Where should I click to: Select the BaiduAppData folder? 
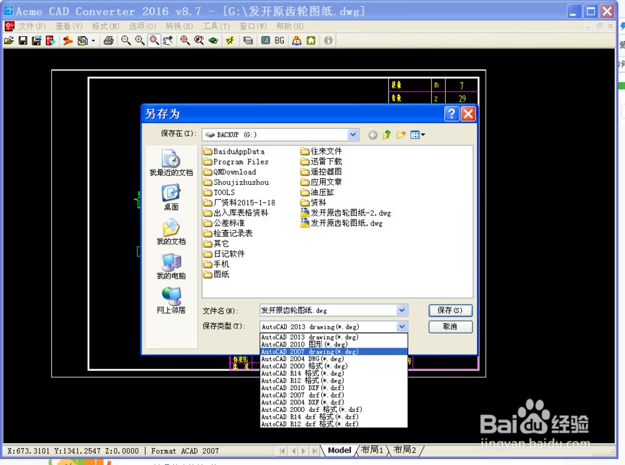point(234,151)
